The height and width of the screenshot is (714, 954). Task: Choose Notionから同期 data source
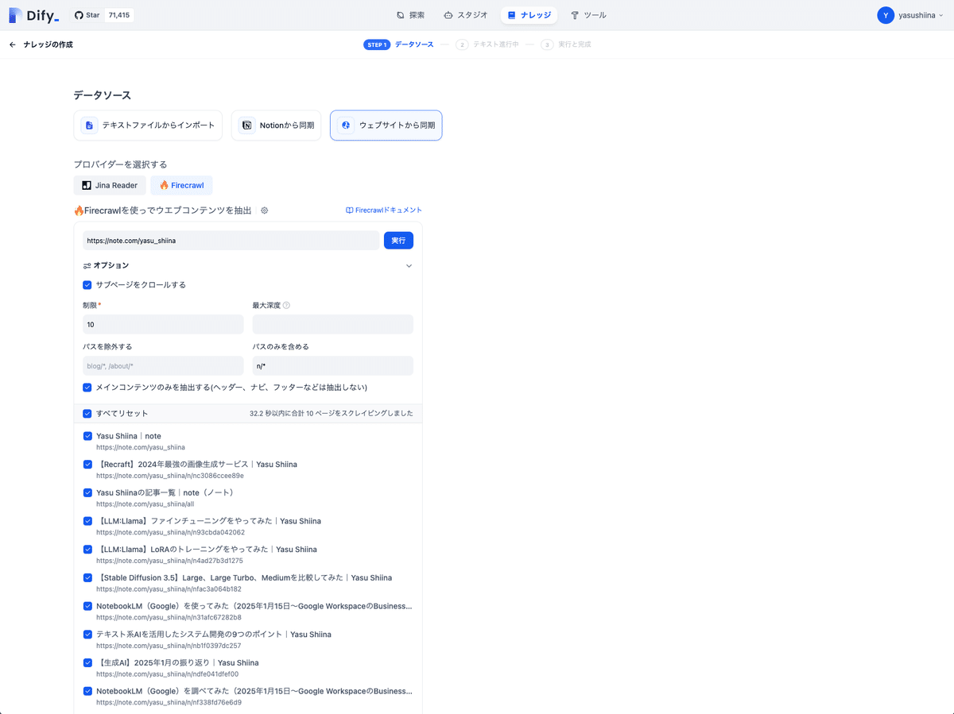pos(277,125)
